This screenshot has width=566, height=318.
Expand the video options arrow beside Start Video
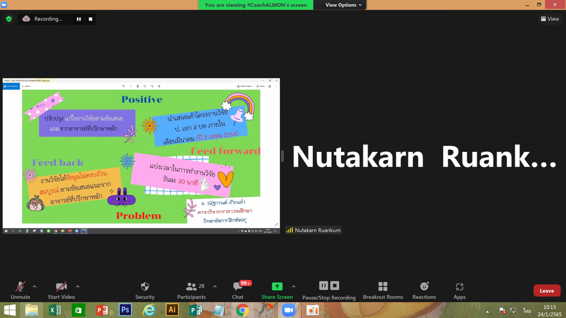point(78,286)
